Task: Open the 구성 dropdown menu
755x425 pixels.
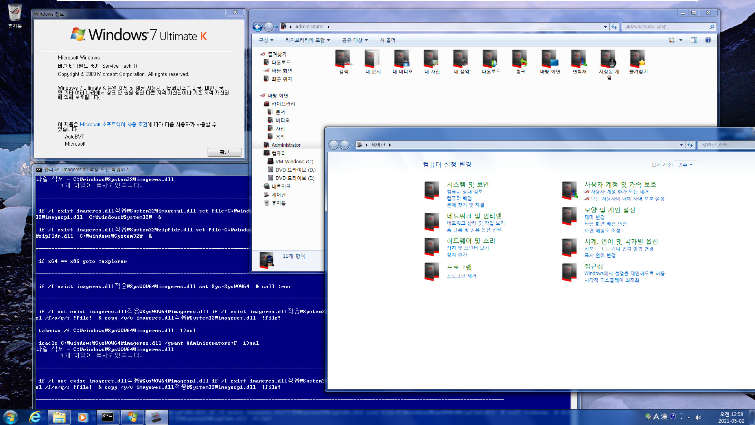Action: (266, 40)
